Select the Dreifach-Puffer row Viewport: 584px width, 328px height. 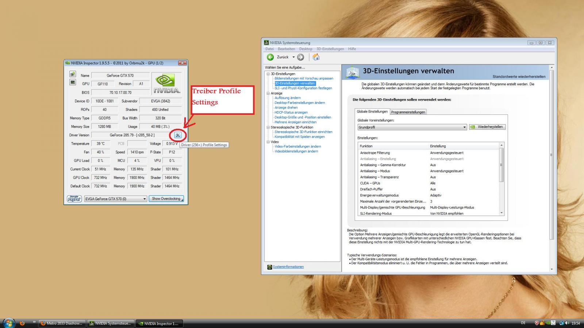coord(429,189)
